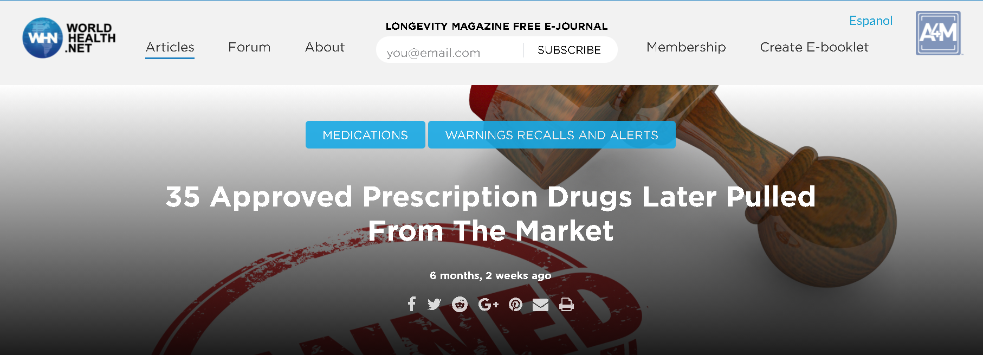Open the WorldHealth.net home logo
983x355 pixels.
(x=69, y=38)
